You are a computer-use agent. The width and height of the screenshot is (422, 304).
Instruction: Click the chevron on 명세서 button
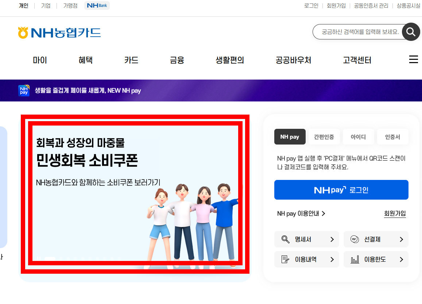coord(332,239)
